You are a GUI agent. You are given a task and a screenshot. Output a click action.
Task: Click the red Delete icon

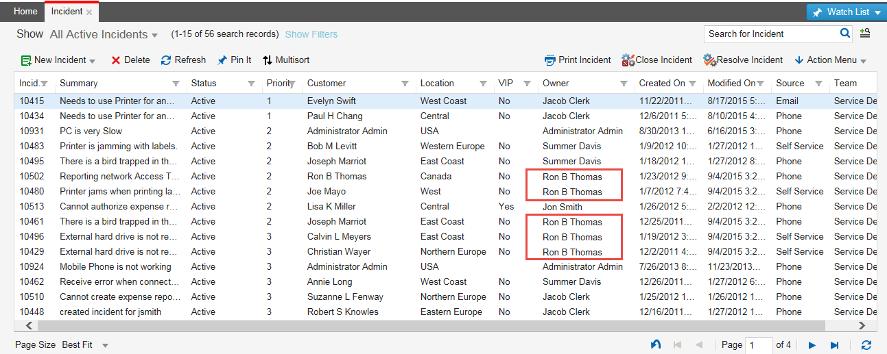point(116,60)
